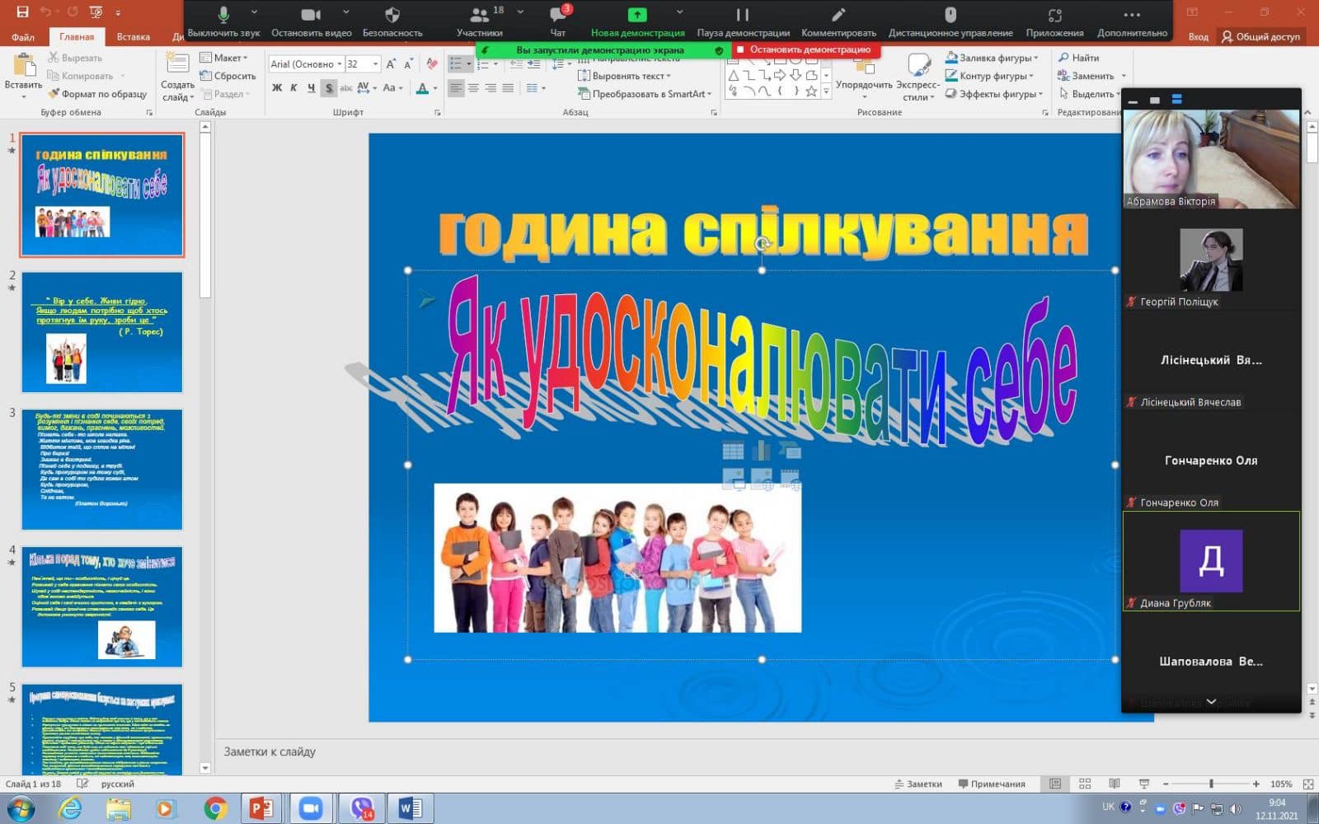Open Change Case (Aa) dropdown

pos(392,88)
